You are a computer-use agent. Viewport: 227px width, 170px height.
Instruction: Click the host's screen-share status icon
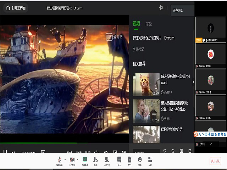[x=204, y=40]
